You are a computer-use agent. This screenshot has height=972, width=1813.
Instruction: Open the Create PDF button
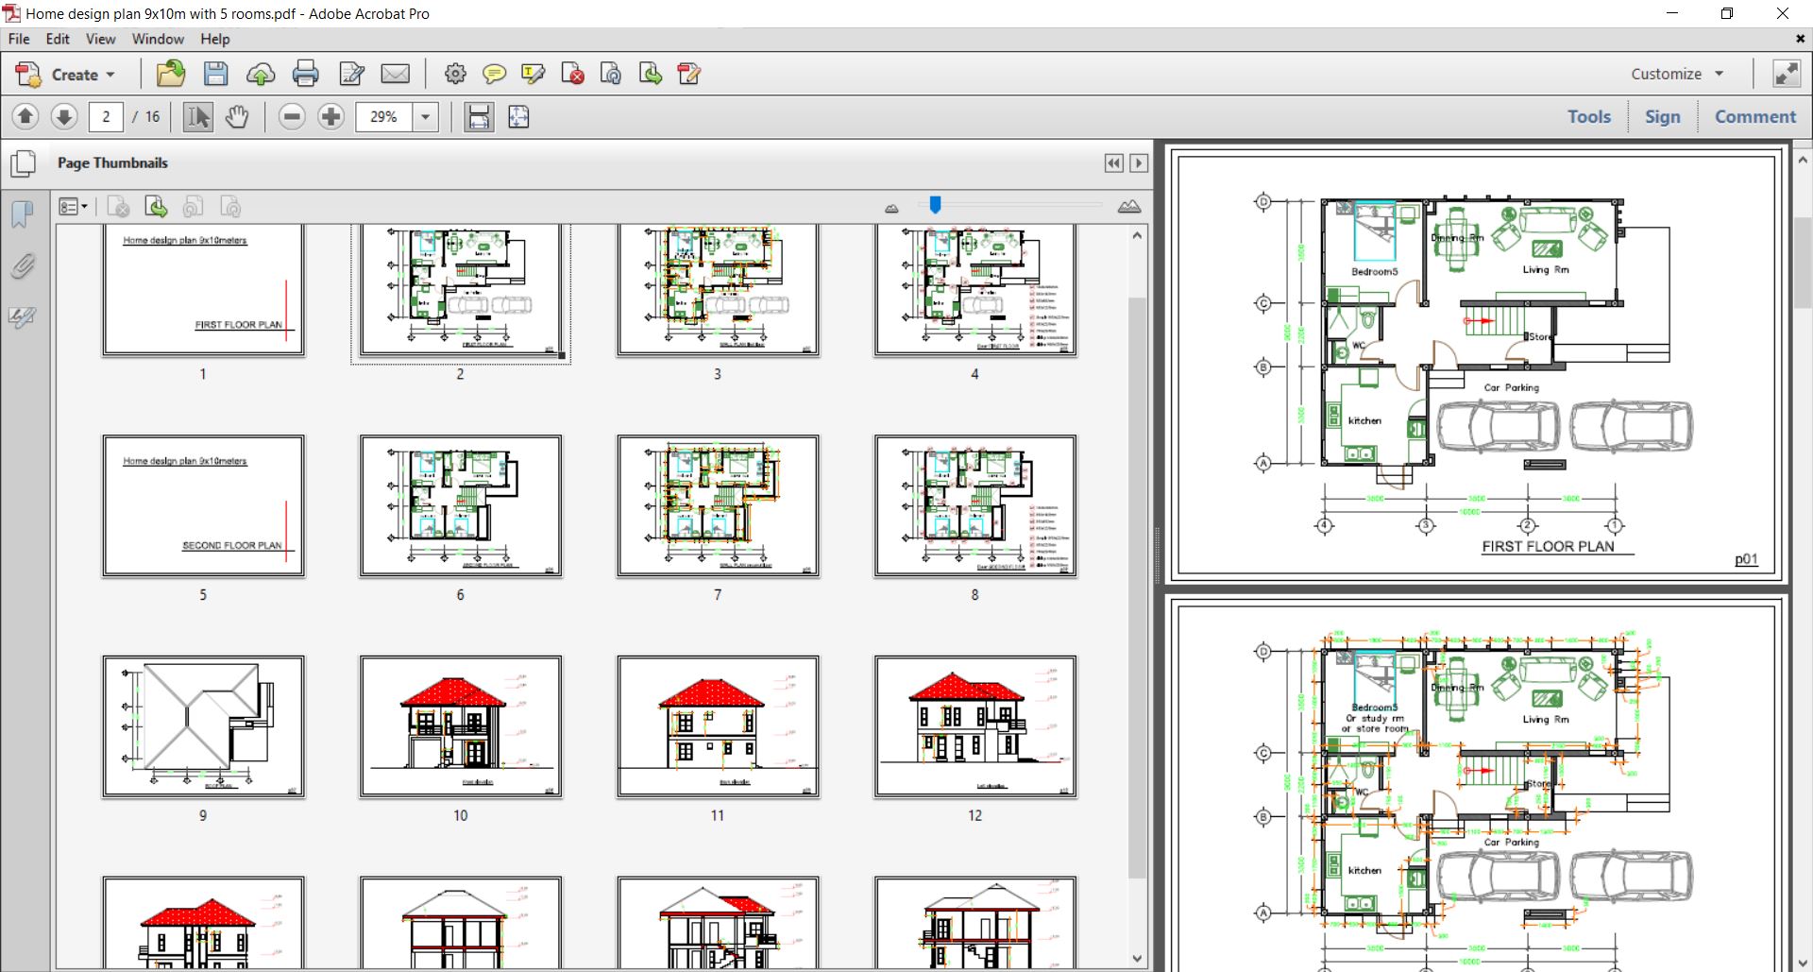coord(64,74)
